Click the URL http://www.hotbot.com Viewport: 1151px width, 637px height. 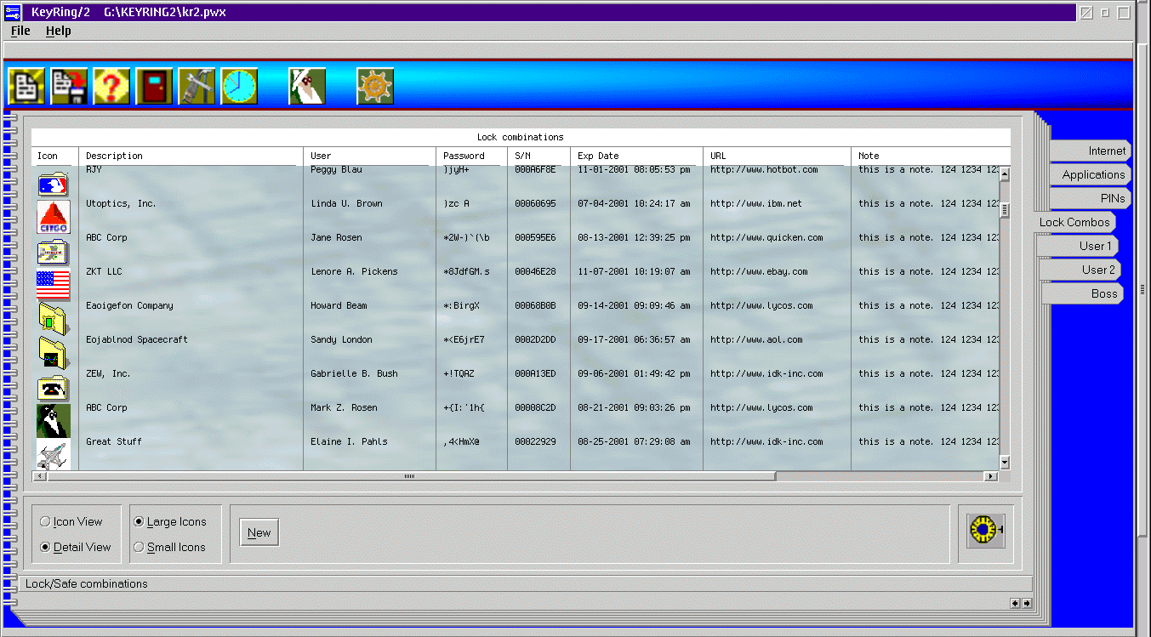click(x=764, y=170)
